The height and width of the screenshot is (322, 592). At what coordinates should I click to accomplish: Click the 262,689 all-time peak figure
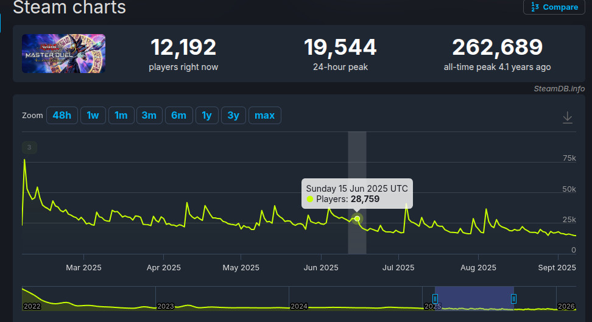(x=497, y=47)
